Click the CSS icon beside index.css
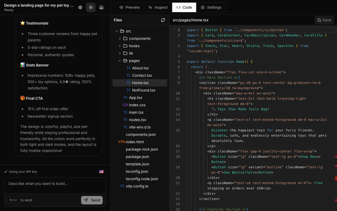The image size is (337, 211). point(125,105)
